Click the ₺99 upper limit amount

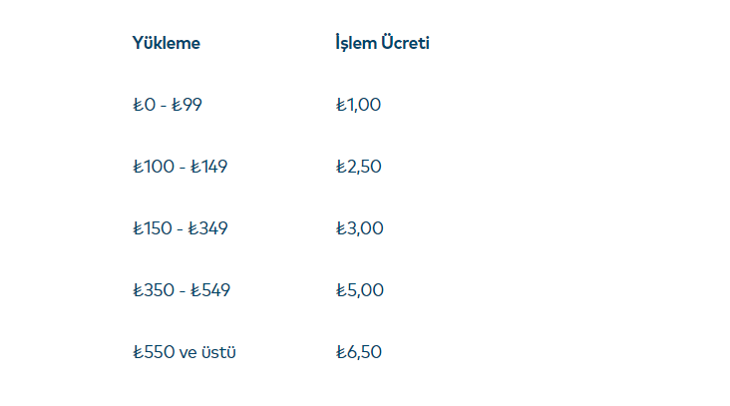(x=186, y=105)
